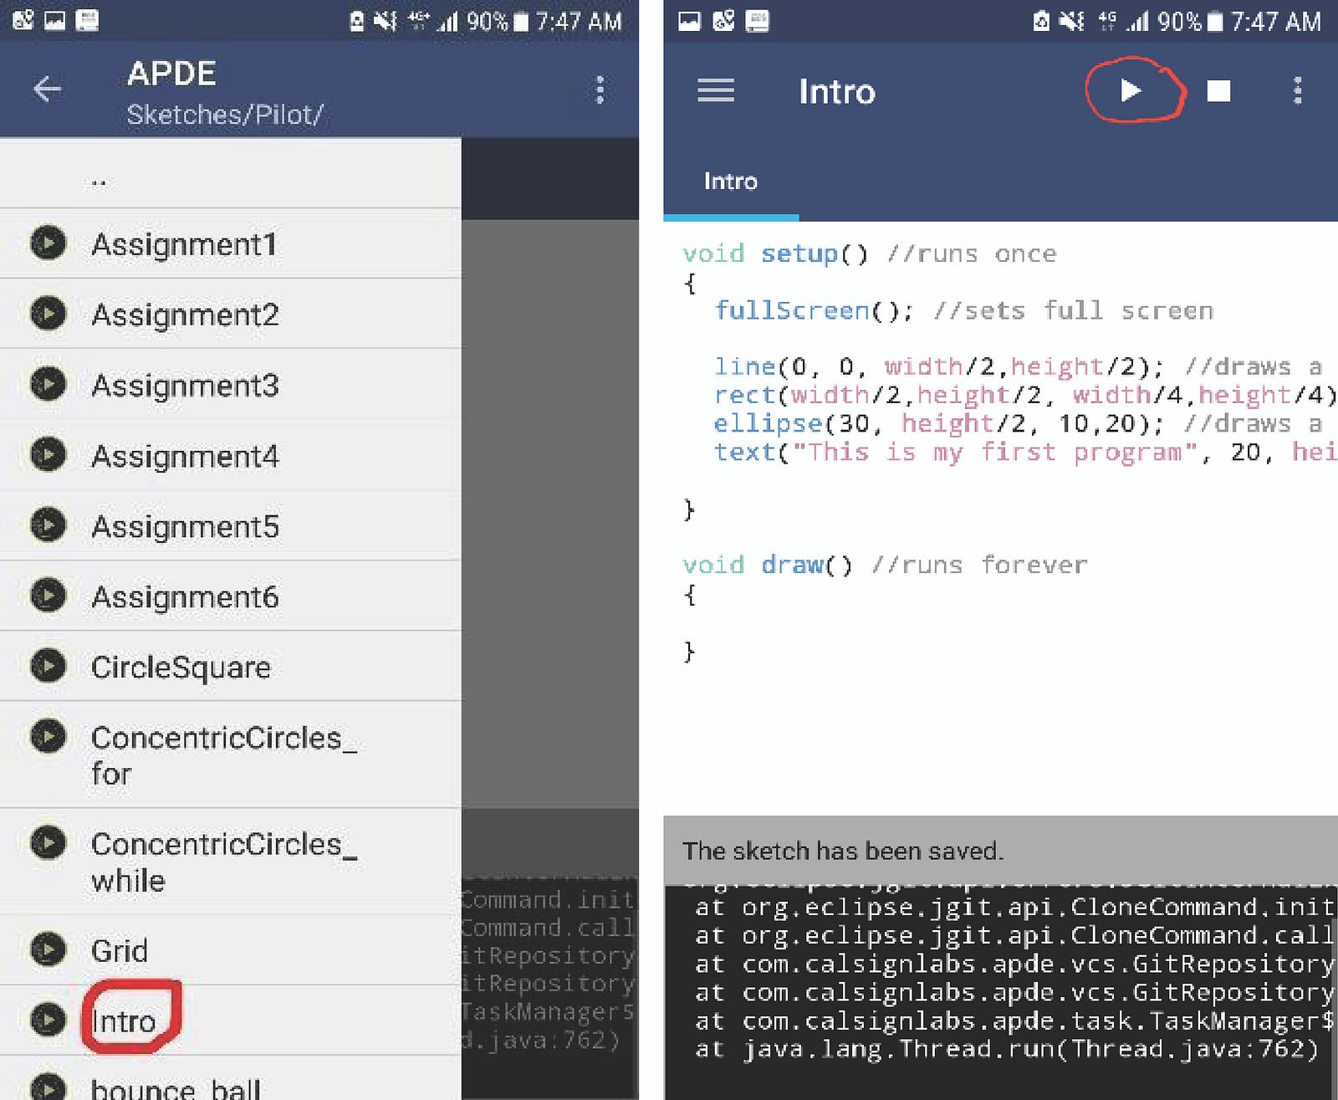Image resolution: width=1338 pixels, height=1100 pixels.
Task: Place cursor on the rect(width/2...) statement
Action: click(1025, 395)
